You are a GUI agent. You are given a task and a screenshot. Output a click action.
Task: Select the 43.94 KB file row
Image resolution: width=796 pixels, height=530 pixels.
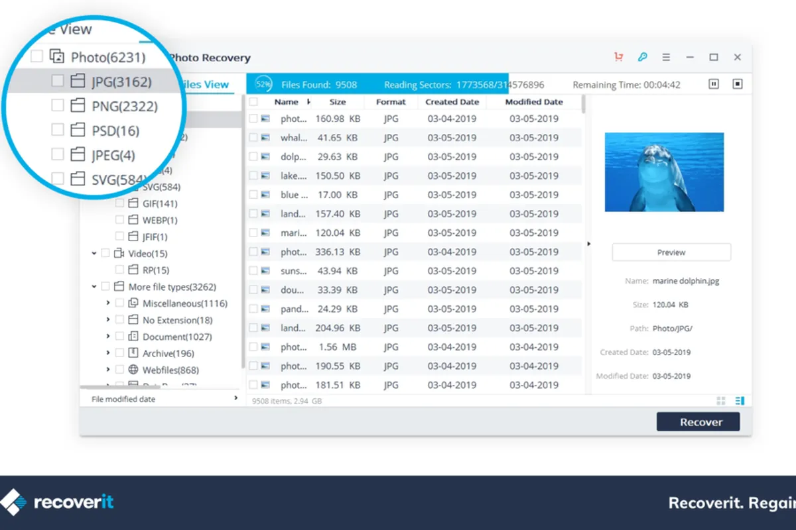click(414, 271)
